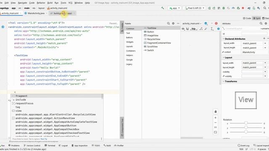Image resolution: width=269 pixels, height=151 pixels.
Task: Open the Logcat tool window
Action: pyautogui.click(x=63, y=146)
